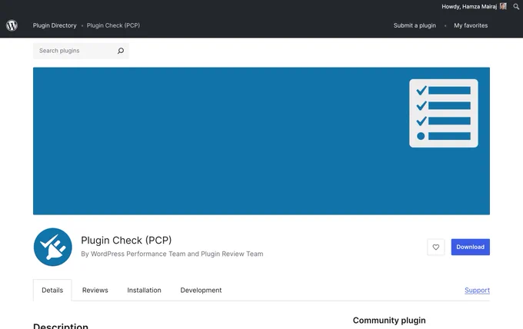Download the Plugin Check plugin
Screen dimensions: 523x329
[470, 247]
